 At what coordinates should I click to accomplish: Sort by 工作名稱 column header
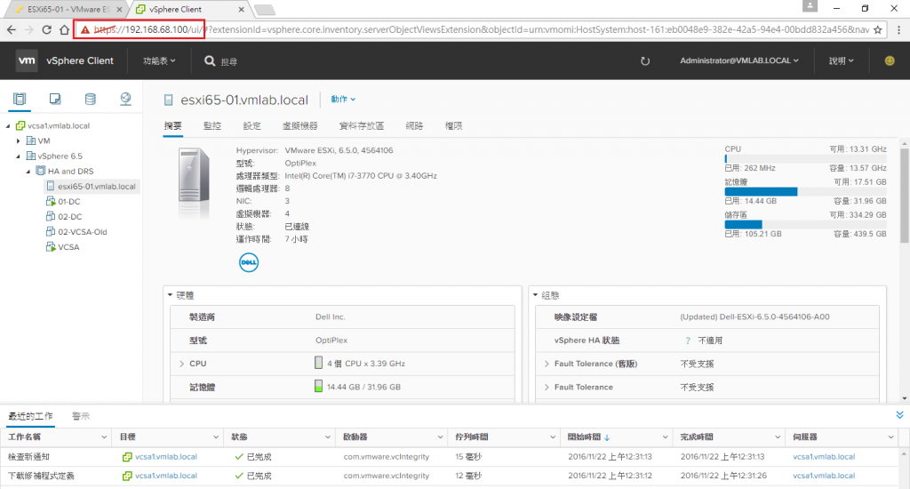[x=24, y=437]
